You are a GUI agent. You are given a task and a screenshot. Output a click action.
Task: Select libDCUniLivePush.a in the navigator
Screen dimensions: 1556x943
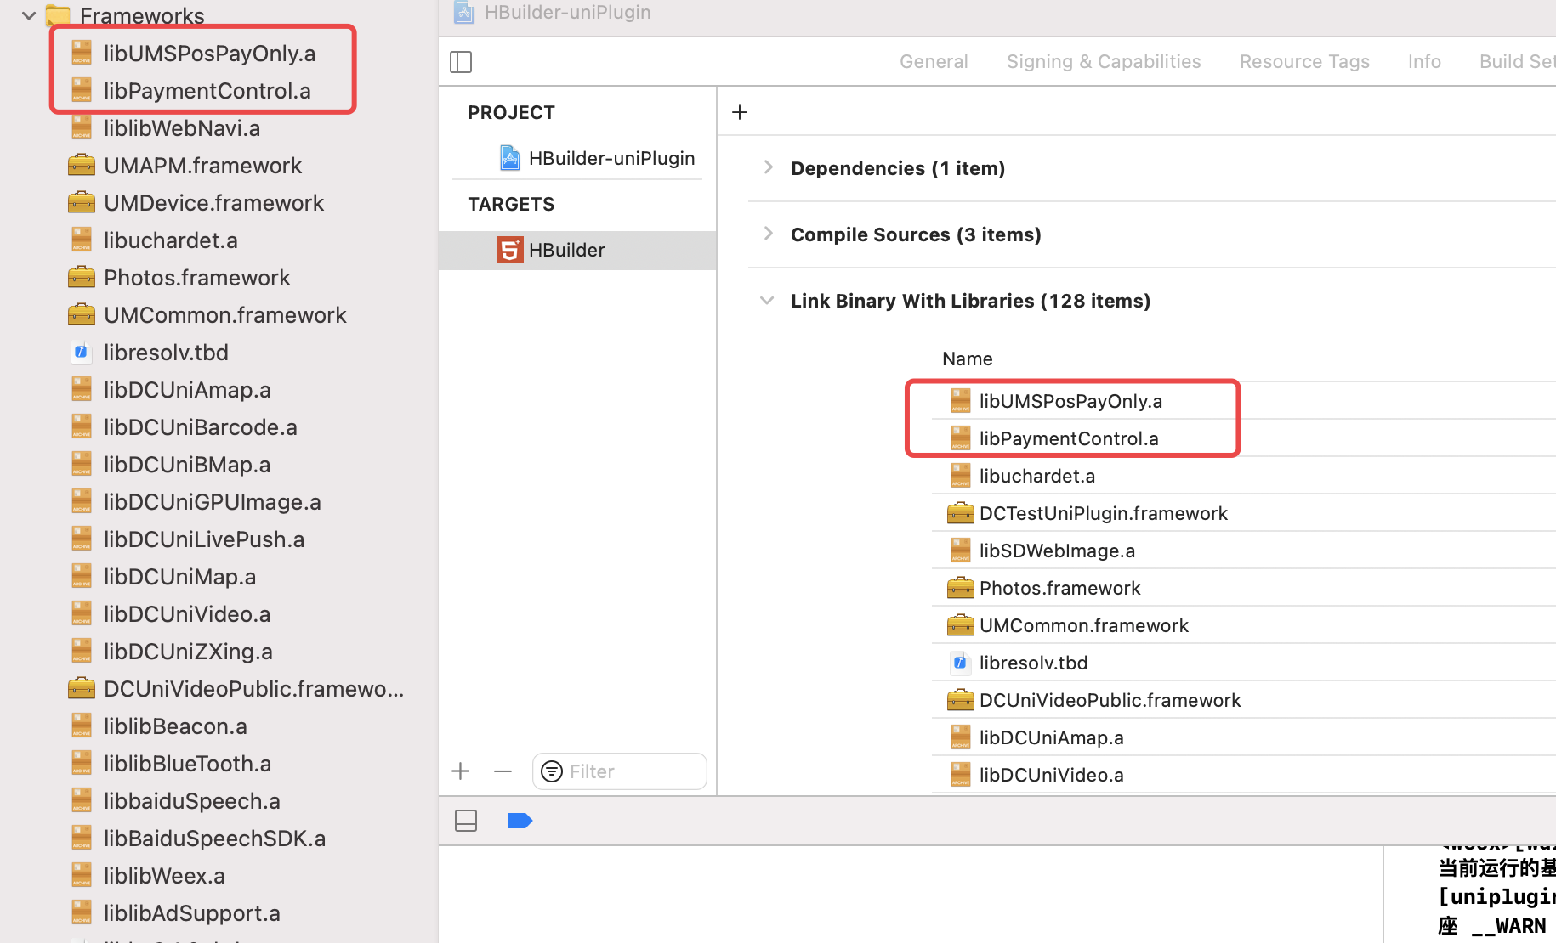click(x=204, y=539)
